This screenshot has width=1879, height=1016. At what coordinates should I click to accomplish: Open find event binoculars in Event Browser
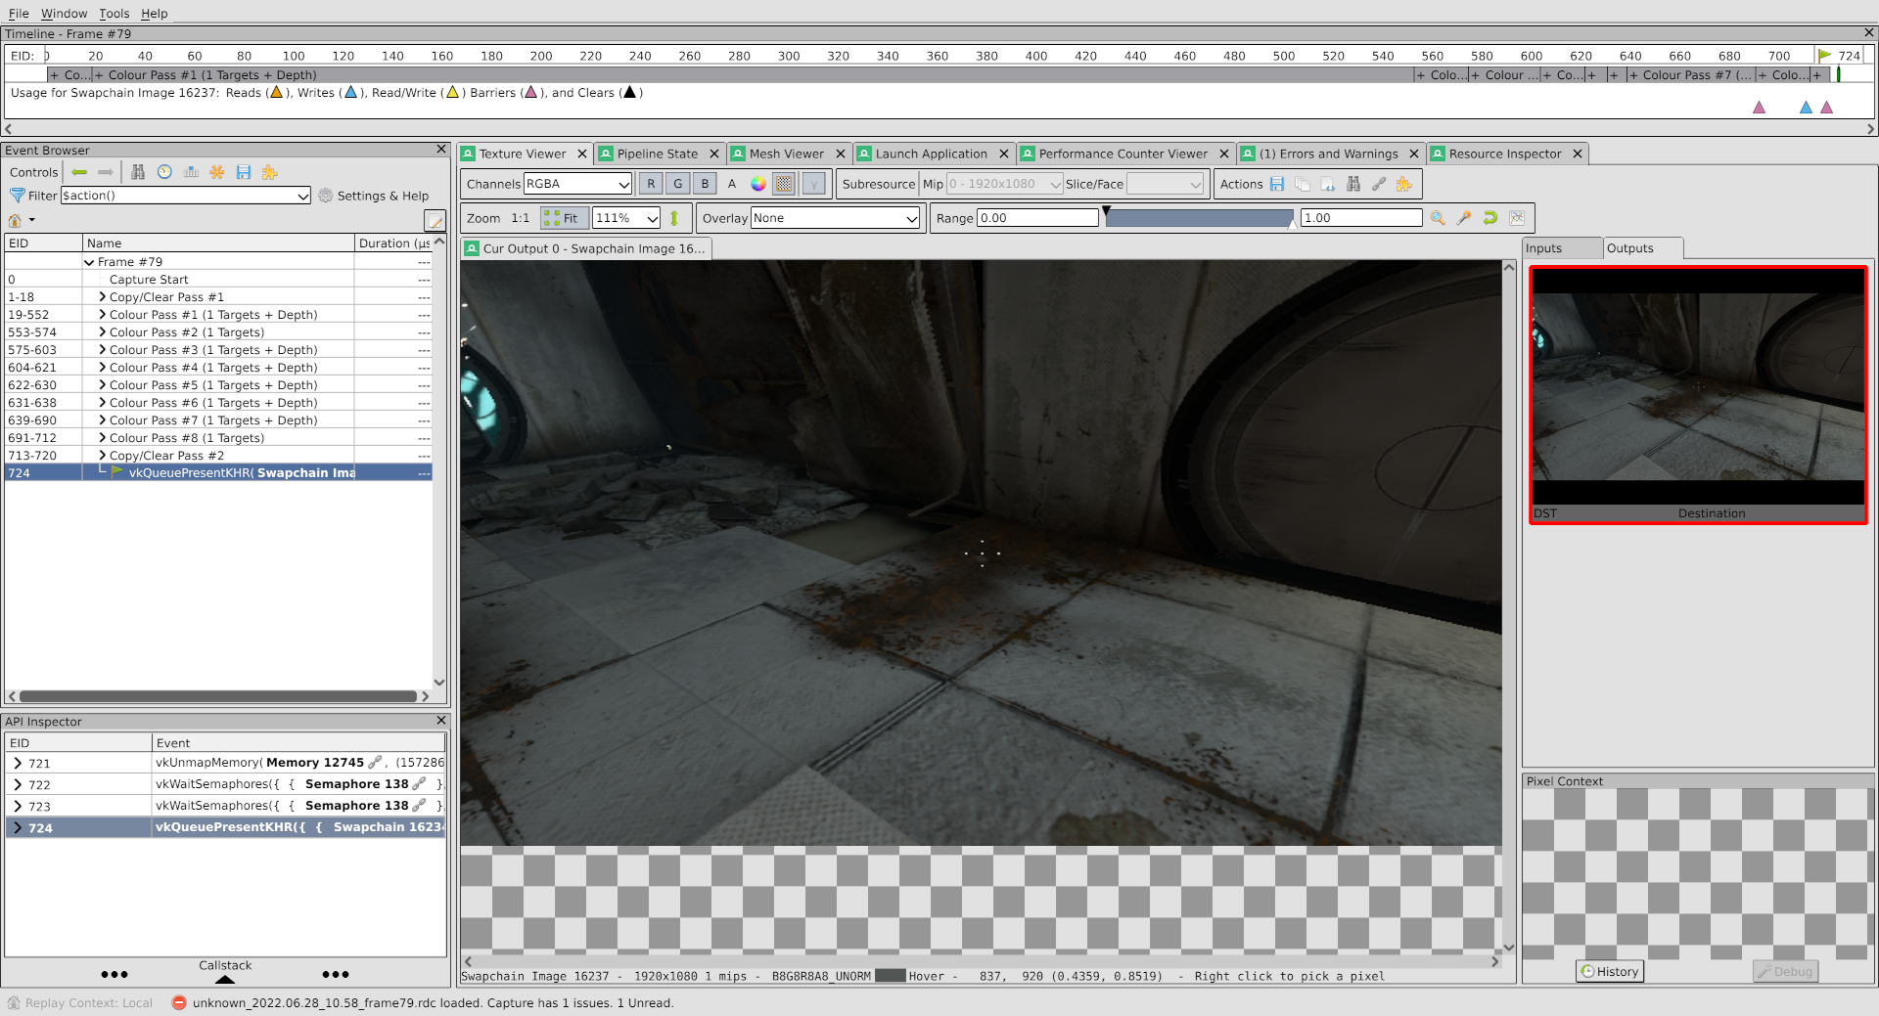pos(138,172)
